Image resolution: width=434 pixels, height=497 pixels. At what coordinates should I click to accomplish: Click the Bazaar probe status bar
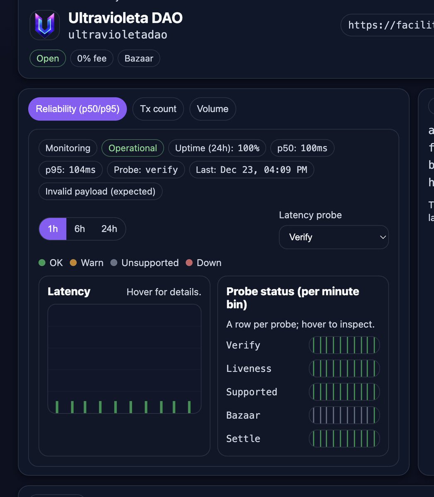pyautogui.click(x=344, y=415)
